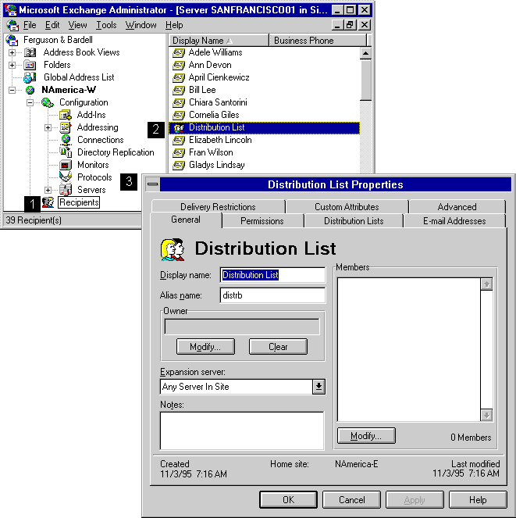
Task: Click the Add-Ins icon
Action: click(65, 115)
